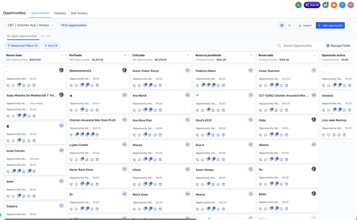This screenshot has height=220, width=357.
Task: Tags icon on Aaron Amaya card
Action: (x=208, y=184)
